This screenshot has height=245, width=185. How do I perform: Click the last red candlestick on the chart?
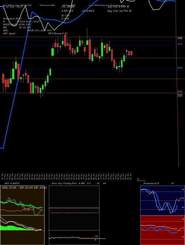click(x=132, y=53)
